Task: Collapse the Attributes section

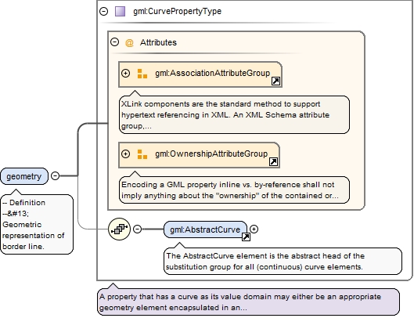Action: pos(114,42)
